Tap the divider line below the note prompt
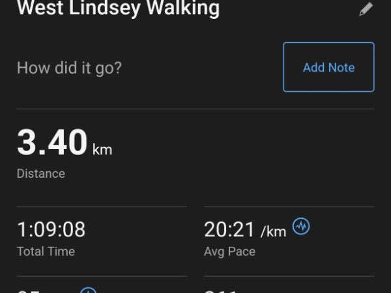Image resolution: width=391 pixels, height=293 pixels. pyautogui.click(x=195, y=109)
